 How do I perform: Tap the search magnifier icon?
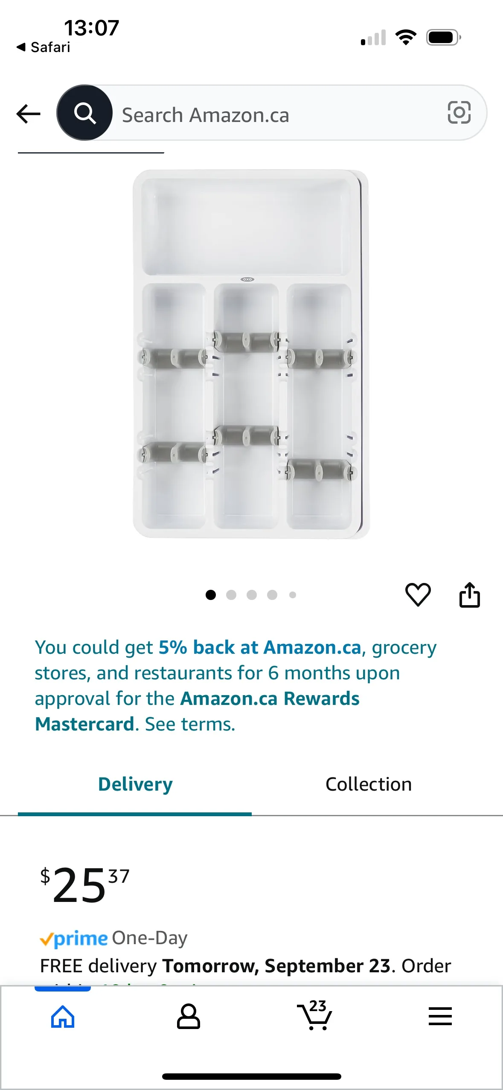pyautogui.click(x=85, y=113)
